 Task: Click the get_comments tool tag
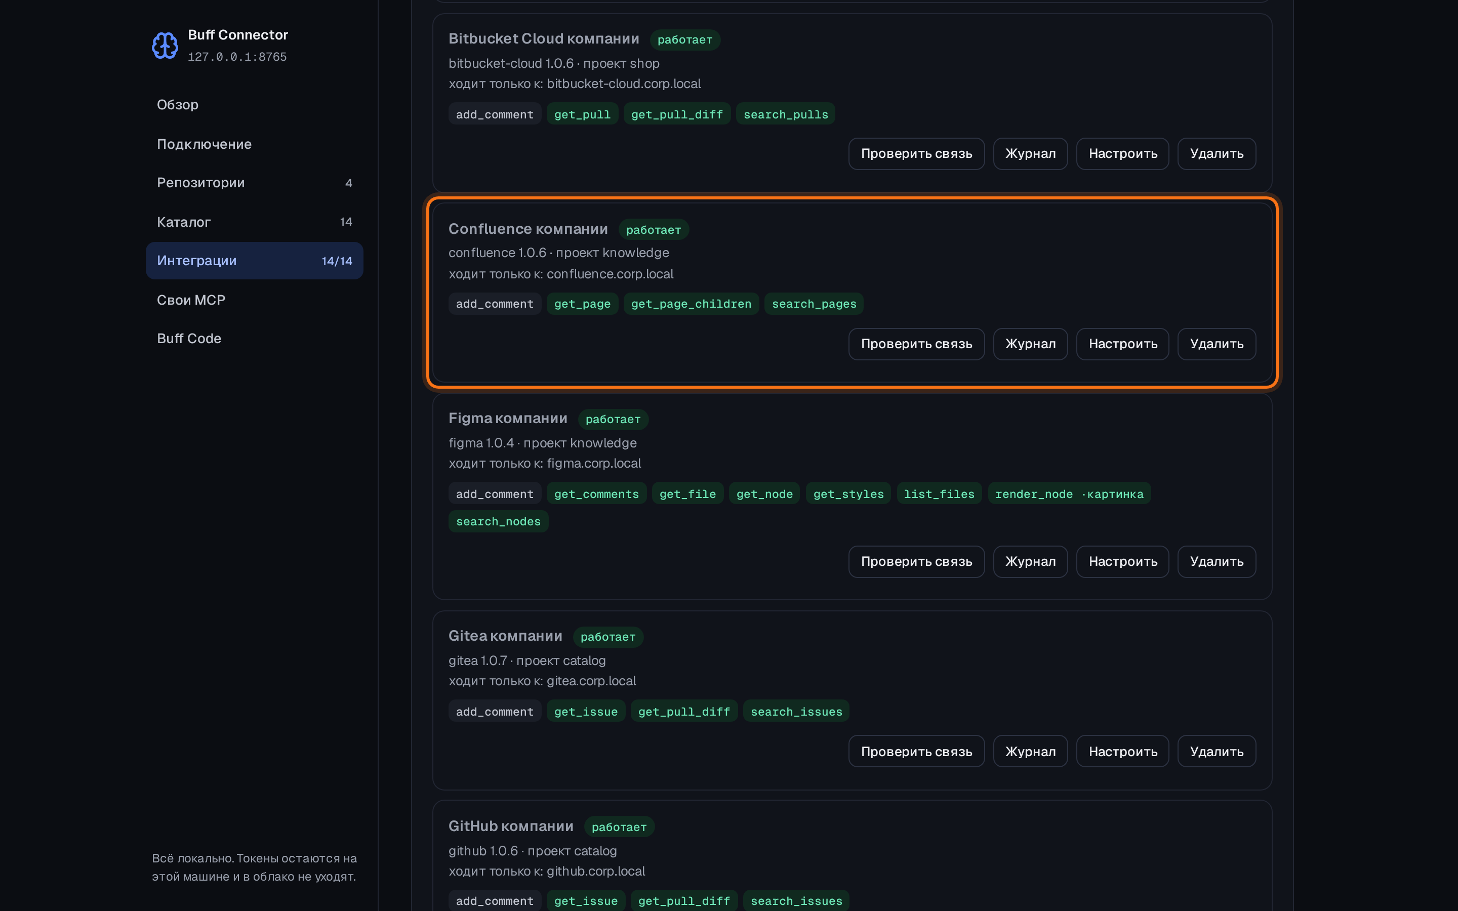(x=596, y=494)
